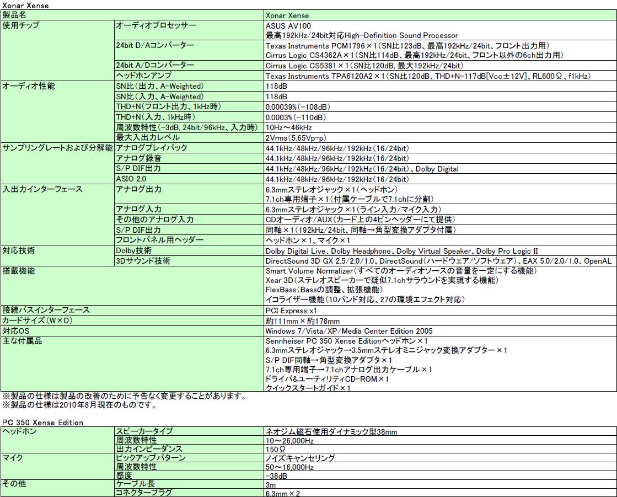Click the 'アナログ出力' label cell

[x=189, y=194]
